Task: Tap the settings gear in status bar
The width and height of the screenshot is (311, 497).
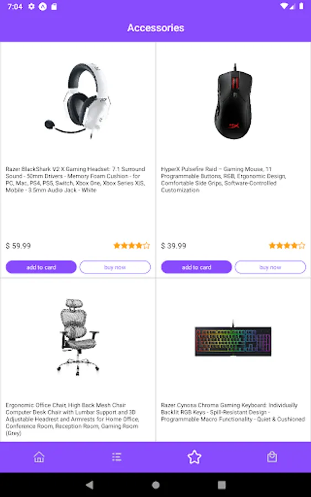Action: tap(31, 6)
